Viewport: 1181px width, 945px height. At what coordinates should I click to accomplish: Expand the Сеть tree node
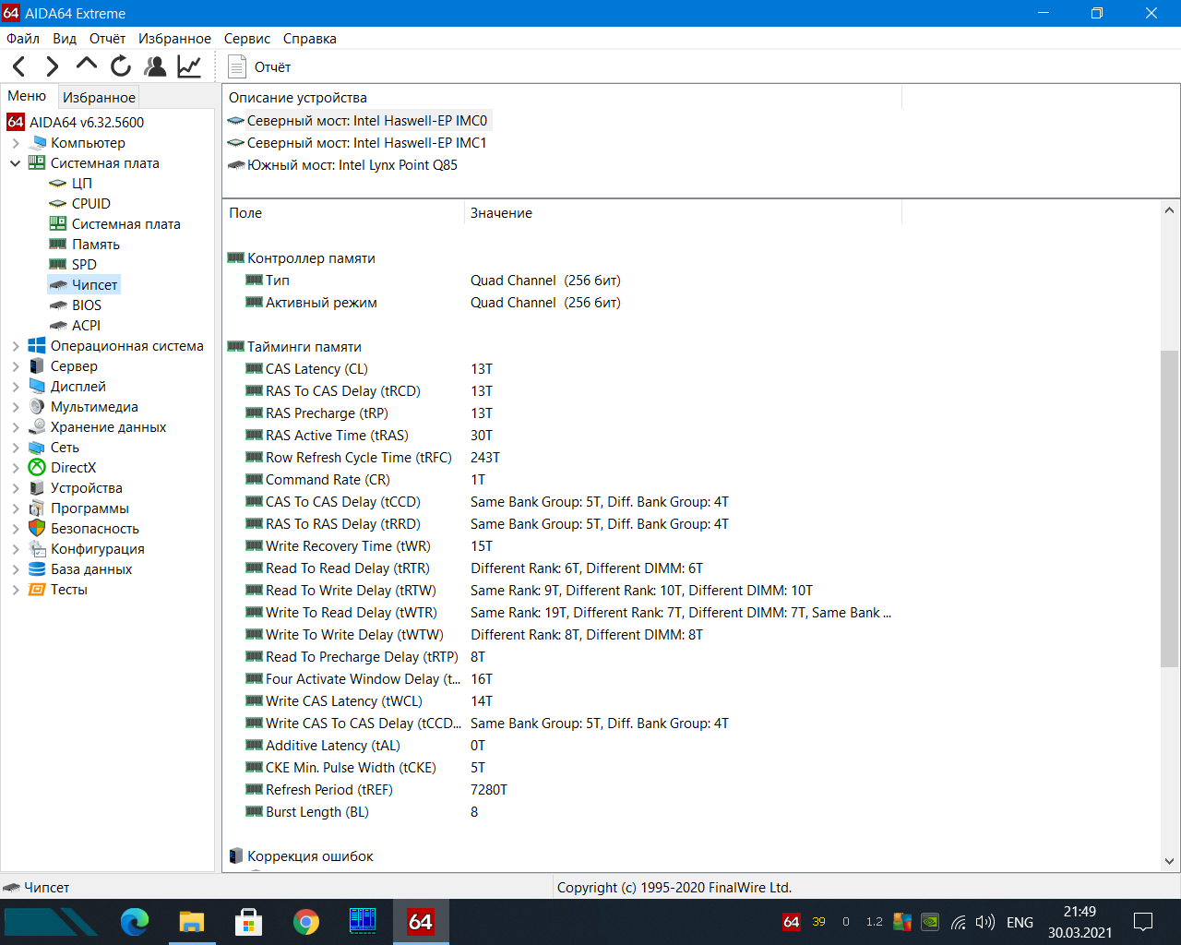(x=16, y=448)
